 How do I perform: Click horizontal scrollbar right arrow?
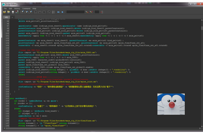tap(200, 128)
